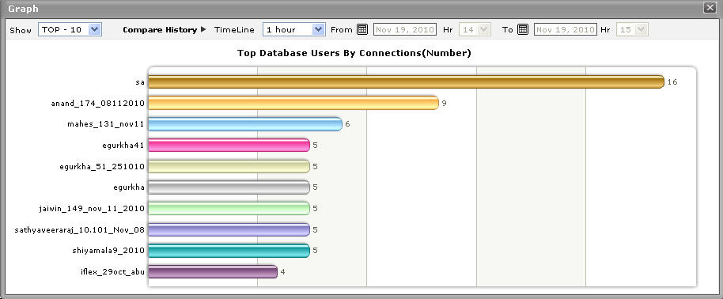
Task: Click the From date field Nov 19, 2010
Action: point(405,29)
